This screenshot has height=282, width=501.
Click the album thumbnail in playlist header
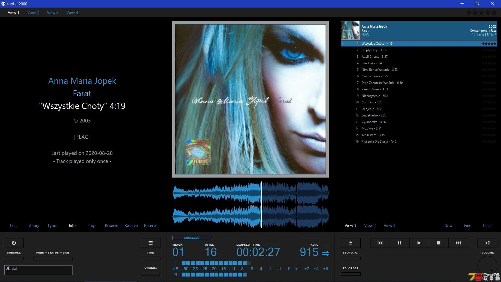(350, 31)
